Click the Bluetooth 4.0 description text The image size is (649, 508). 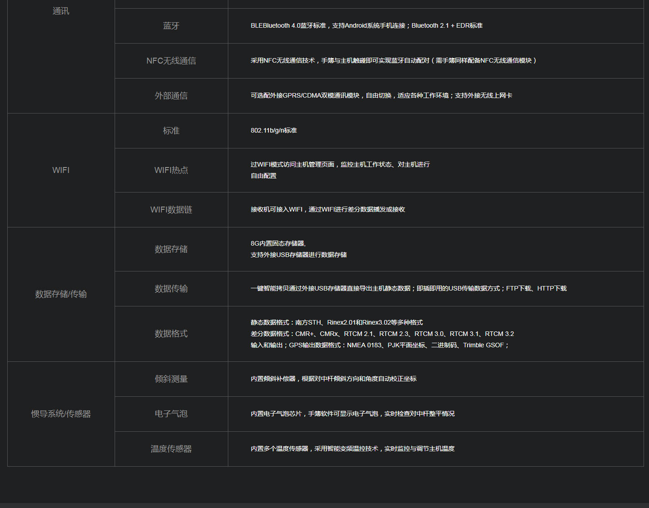367,25
